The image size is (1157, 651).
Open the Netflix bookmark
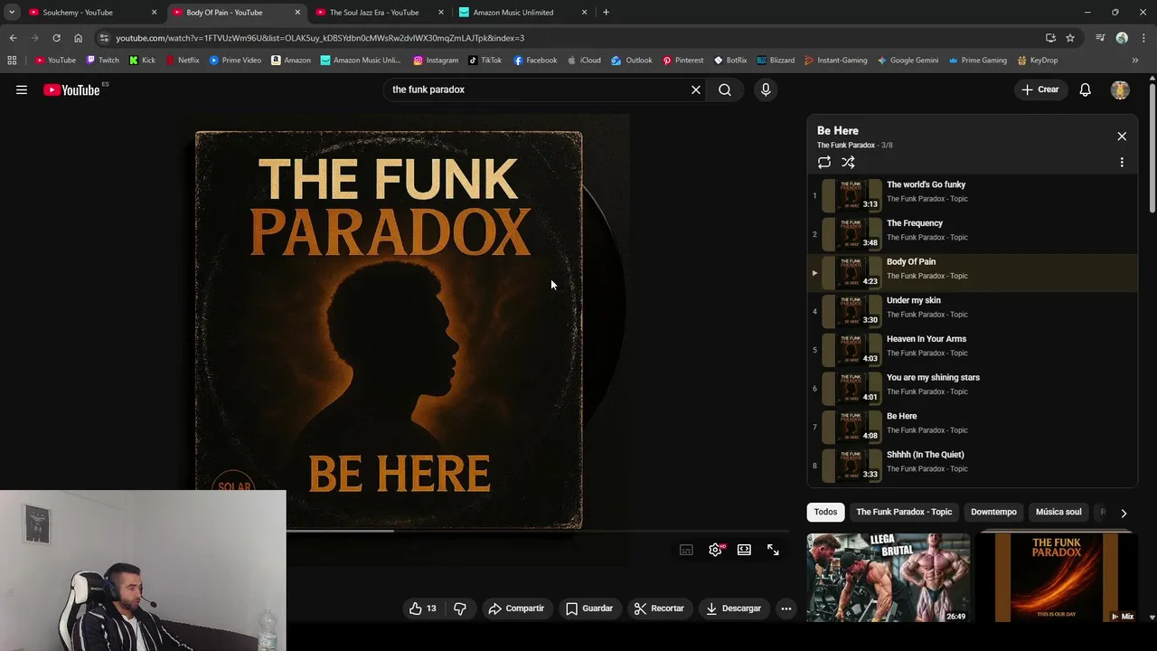point(182,61)
